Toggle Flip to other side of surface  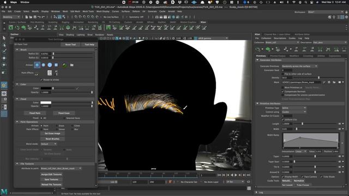[x=282, y=74]
